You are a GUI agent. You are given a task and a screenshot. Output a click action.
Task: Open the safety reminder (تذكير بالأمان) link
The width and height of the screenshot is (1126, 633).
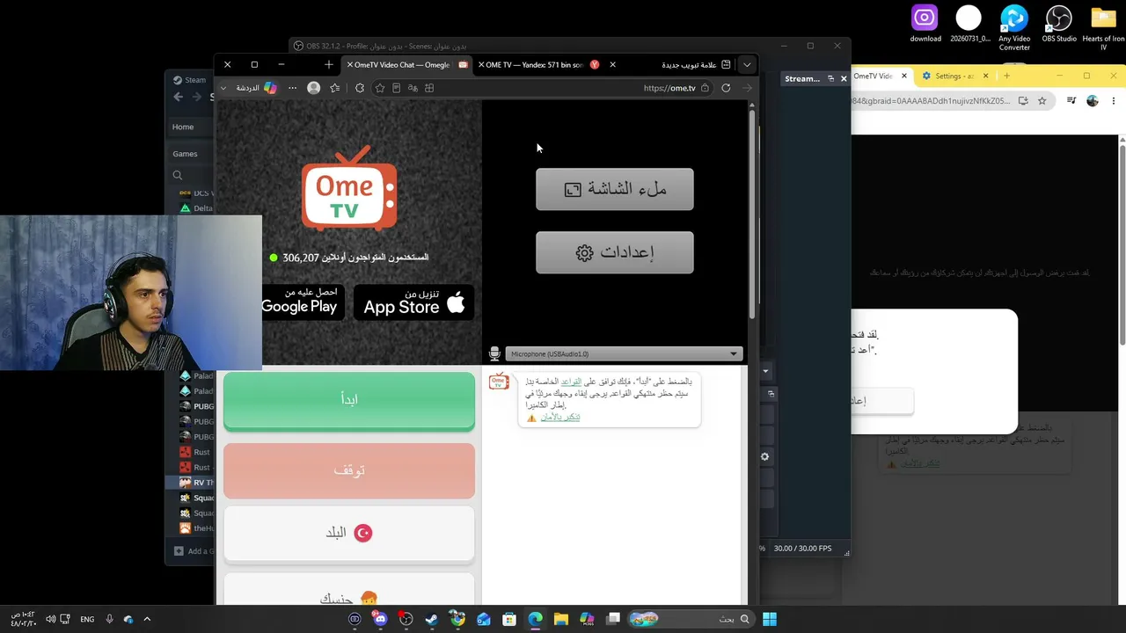[x=559, y=417]
